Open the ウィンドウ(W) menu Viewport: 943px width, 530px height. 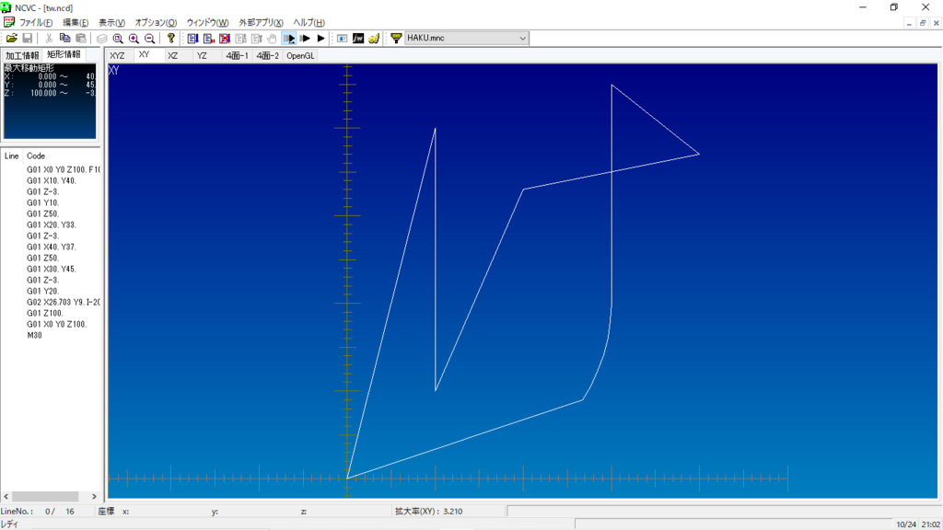[x=207, y=23]
